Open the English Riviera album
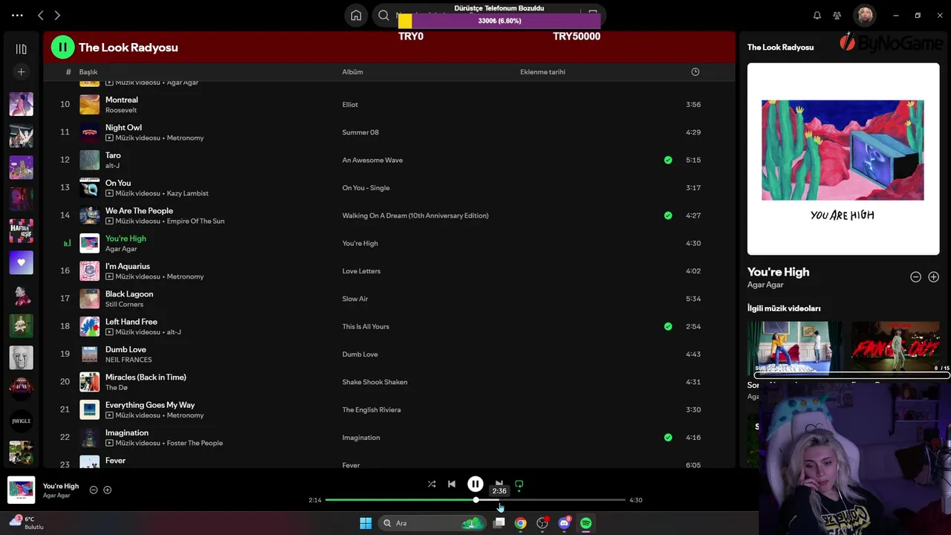951x535 pixels. coord(371,409)
